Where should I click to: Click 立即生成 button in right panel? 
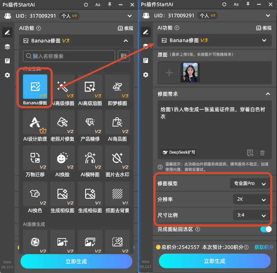[x=214, y=261]
